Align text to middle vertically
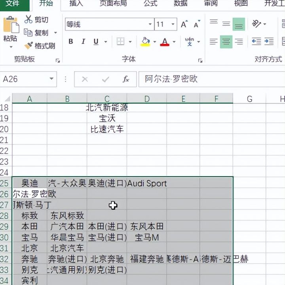 point(226,24)
